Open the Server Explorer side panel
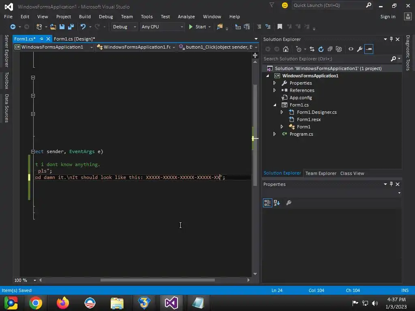415x311 pixels. tap(6, 51)
